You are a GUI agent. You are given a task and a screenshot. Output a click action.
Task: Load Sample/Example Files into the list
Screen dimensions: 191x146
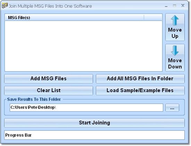coord(140,90)
